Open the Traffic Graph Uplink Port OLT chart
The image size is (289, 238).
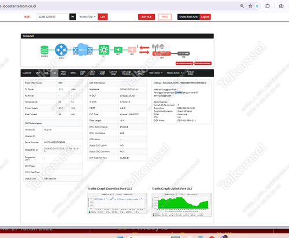tap(181, 205)
